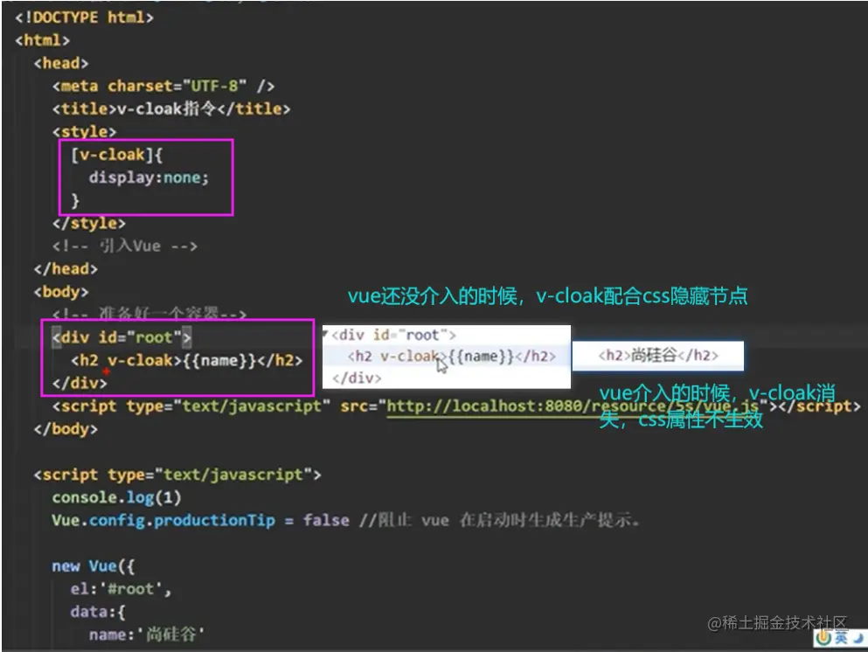This screenshot has height=652, width=868.
Task: Click the closing '</style>' tag
Action: 88,224
